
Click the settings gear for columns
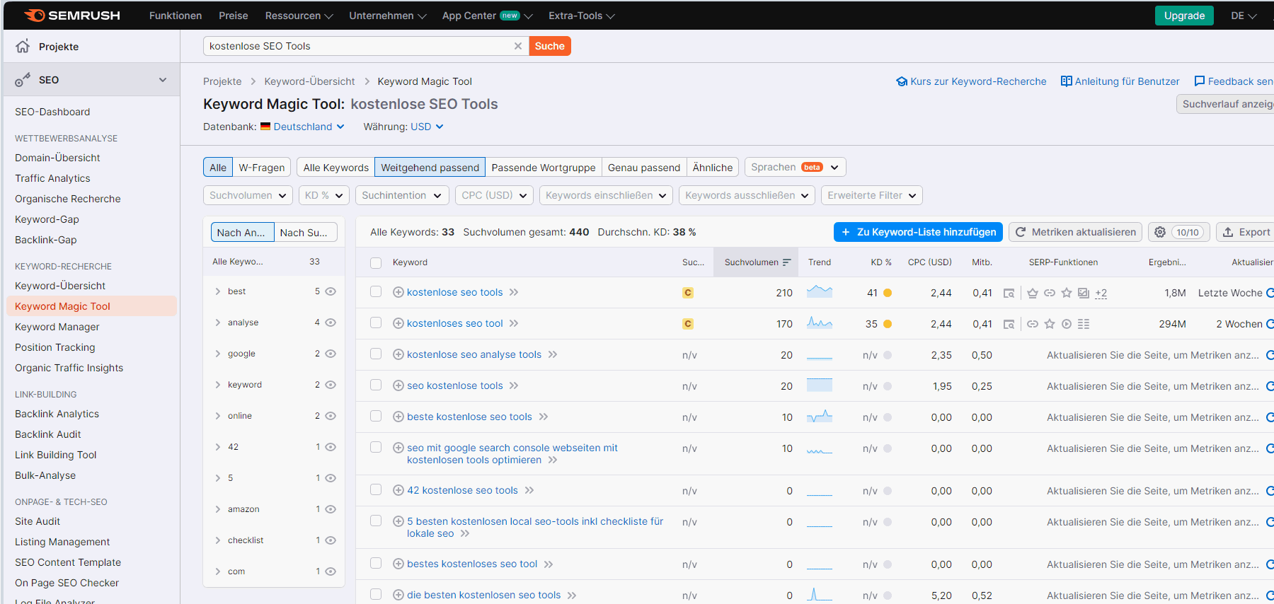(1160, 232)
